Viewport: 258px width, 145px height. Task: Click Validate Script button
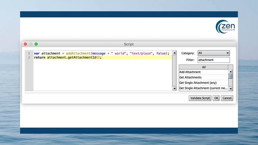coord(200,98)
